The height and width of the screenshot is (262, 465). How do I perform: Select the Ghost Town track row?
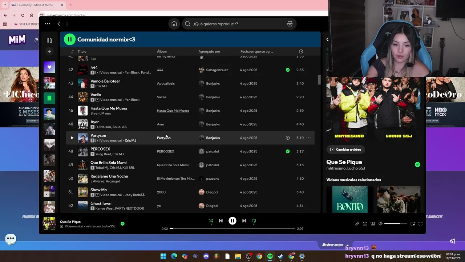(x=190, y=206)
